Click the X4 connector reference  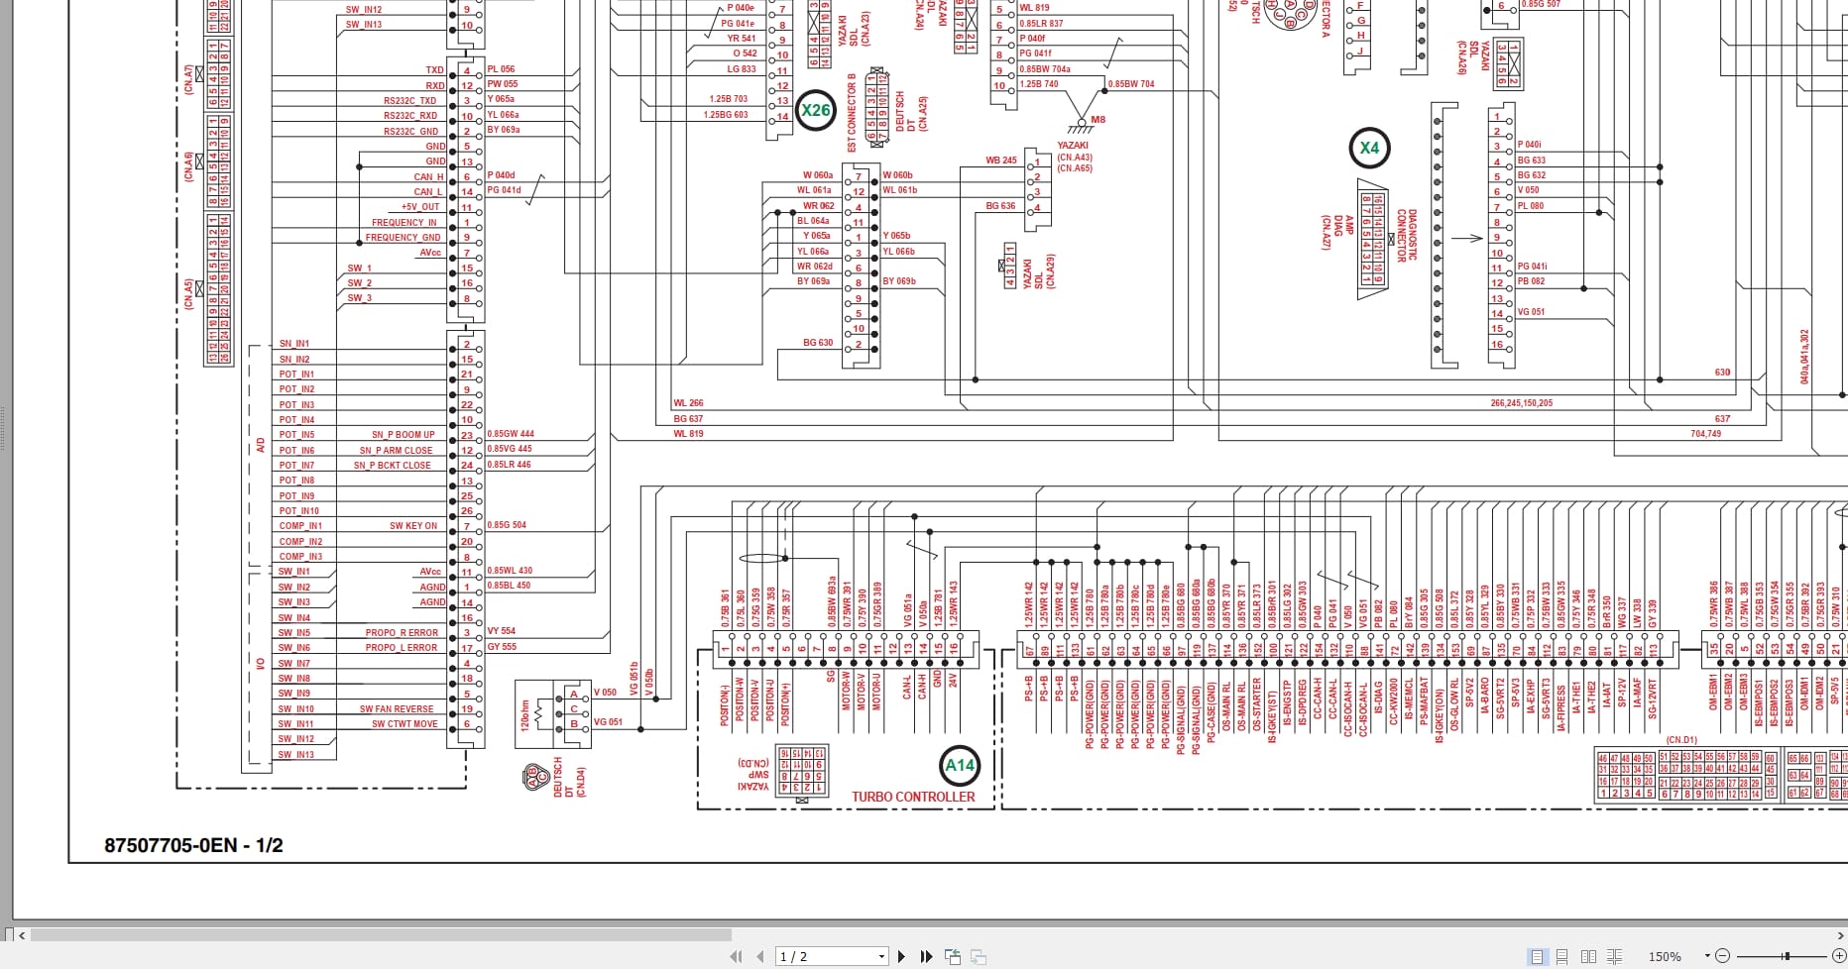click(1369, 148)
